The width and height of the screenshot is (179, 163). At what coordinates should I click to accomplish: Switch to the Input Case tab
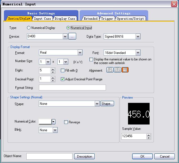tap(43, 19)
